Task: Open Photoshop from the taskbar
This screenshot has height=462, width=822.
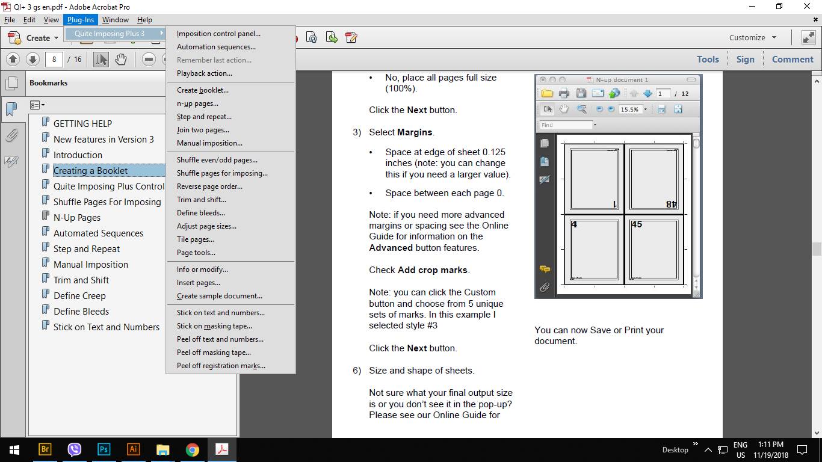Action: click(104, 449)
